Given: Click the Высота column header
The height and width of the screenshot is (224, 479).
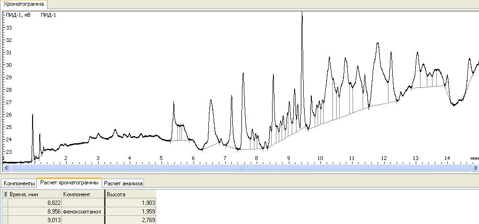Looking at the screenshot, I should click(129, 194).
